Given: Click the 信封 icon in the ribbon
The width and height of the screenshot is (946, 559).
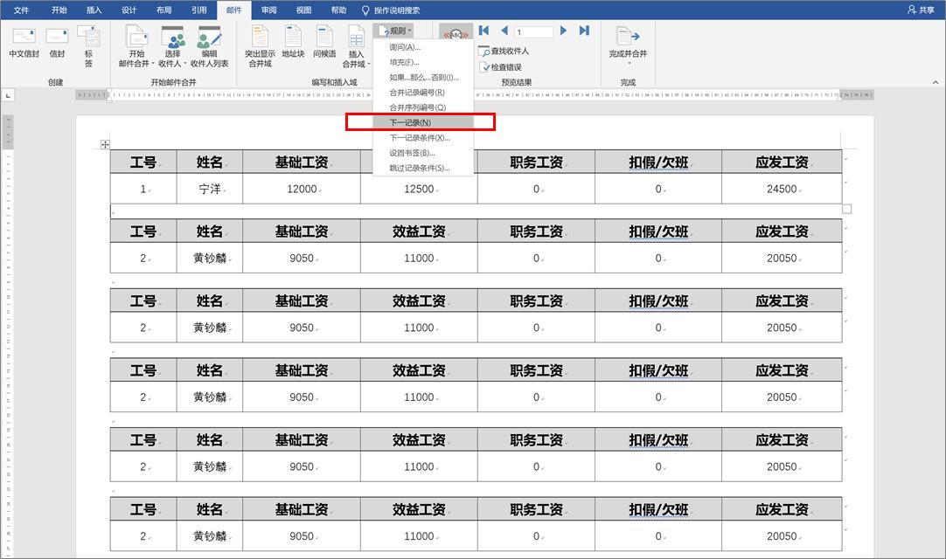Looking at the screenshot, I should coord(56,44).
